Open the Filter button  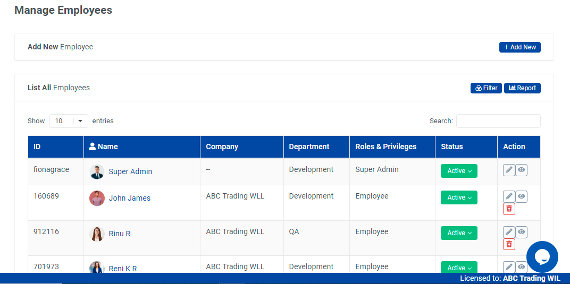[486, 88]
